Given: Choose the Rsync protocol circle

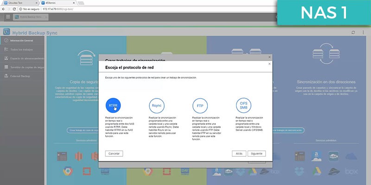Looking at the screenshot, I should (157, 105).
